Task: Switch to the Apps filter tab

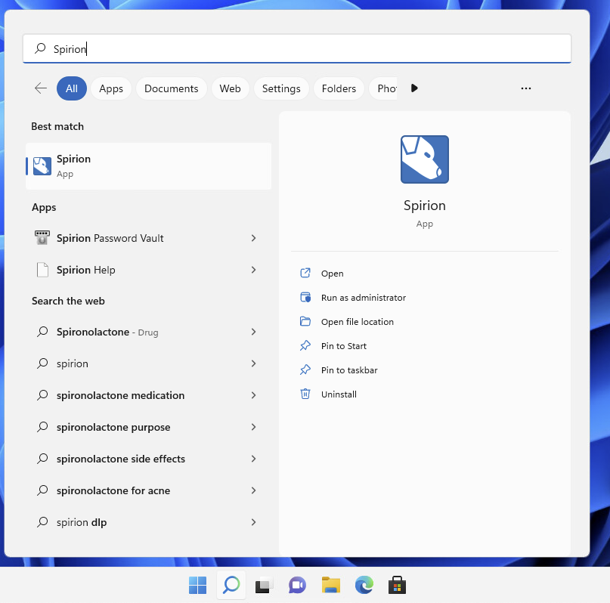Action: (111, 88)
